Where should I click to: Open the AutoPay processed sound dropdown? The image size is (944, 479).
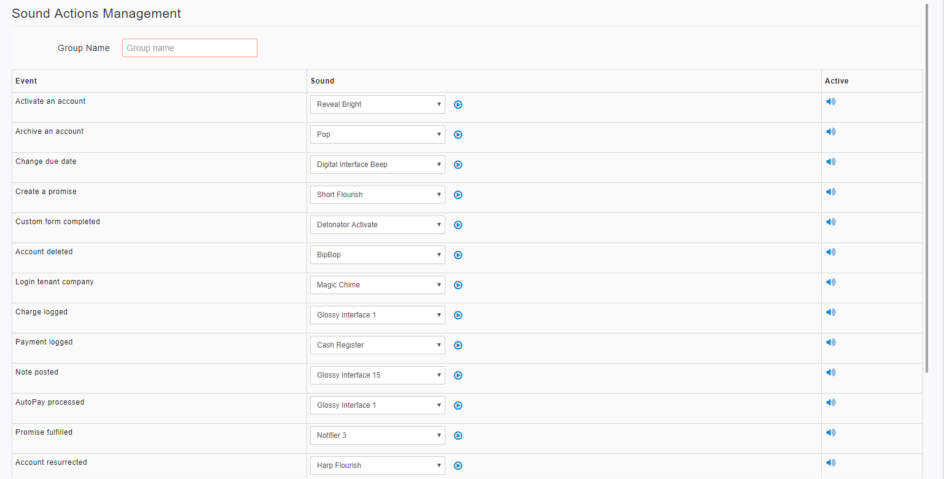coord(378,405)
